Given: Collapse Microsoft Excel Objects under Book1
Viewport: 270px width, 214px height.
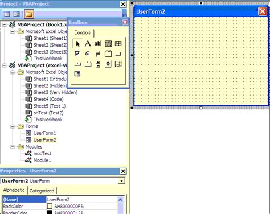Looking at the screenshot, I should [x=13, y=31].
